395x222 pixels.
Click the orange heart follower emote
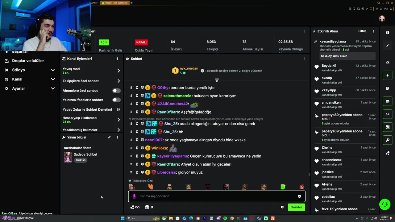151,187
